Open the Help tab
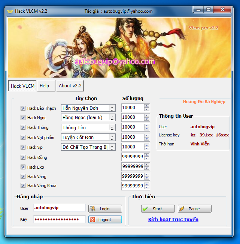Screen dimensions: 240x244 click(x=46, y=86)
